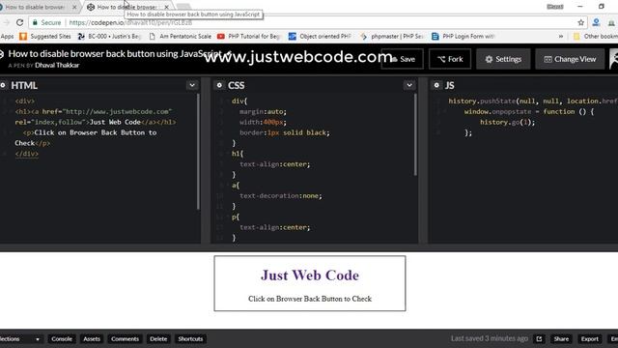Show keyboard Shortcuts
Image resolution: width=618 pixels, height=348 pixels.
click(x=190, y=339)
